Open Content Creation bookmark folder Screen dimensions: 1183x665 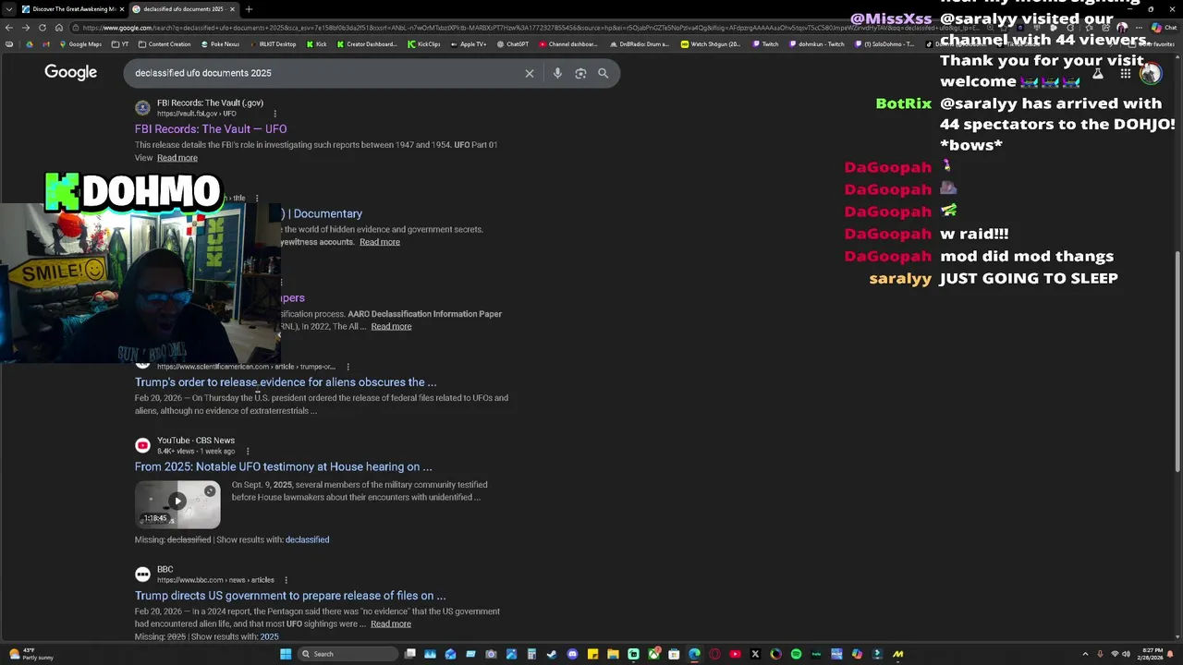point(165,44)
